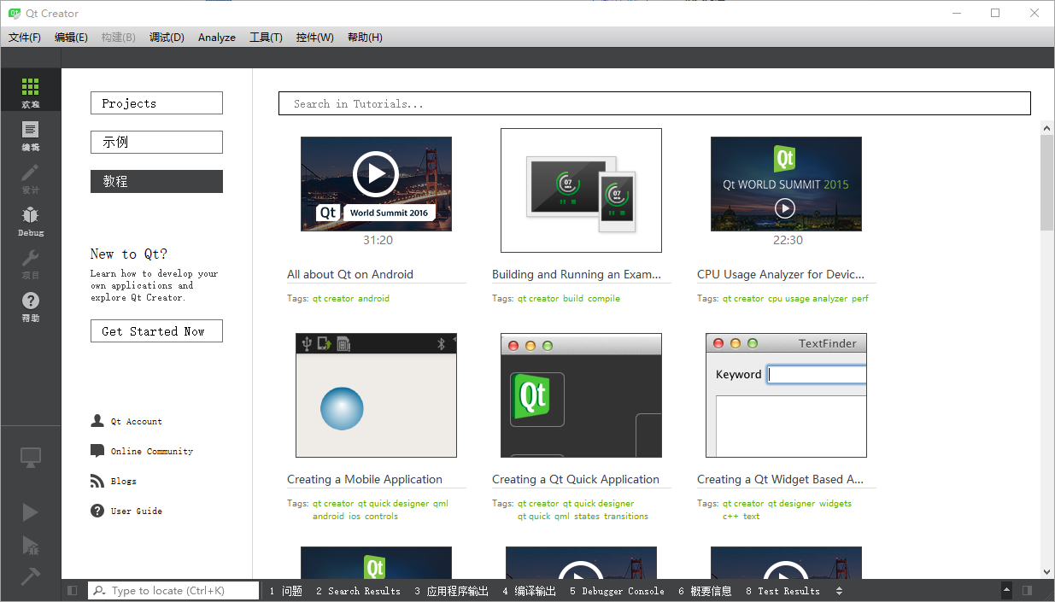Play the Qt World Summit 2015 video thumbnail
Image resolution: width=1055 pixels, height=602 pixels.
pos(786,184)
